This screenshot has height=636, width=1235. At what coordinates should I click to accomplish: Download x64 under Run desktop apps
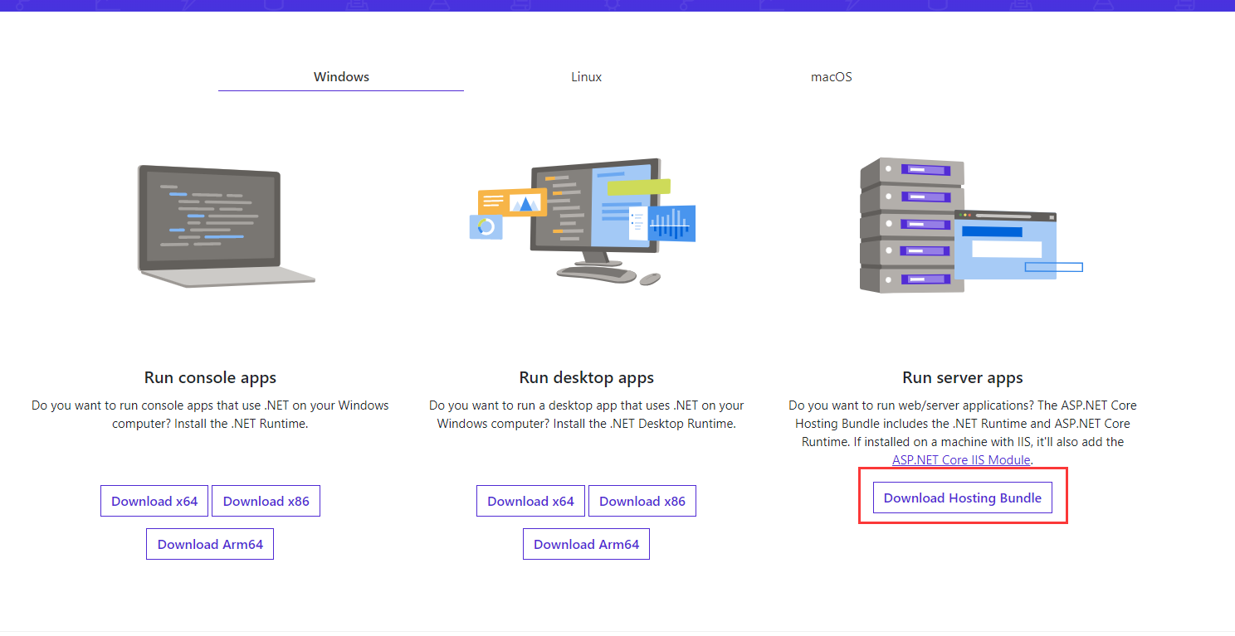(530, 501)
